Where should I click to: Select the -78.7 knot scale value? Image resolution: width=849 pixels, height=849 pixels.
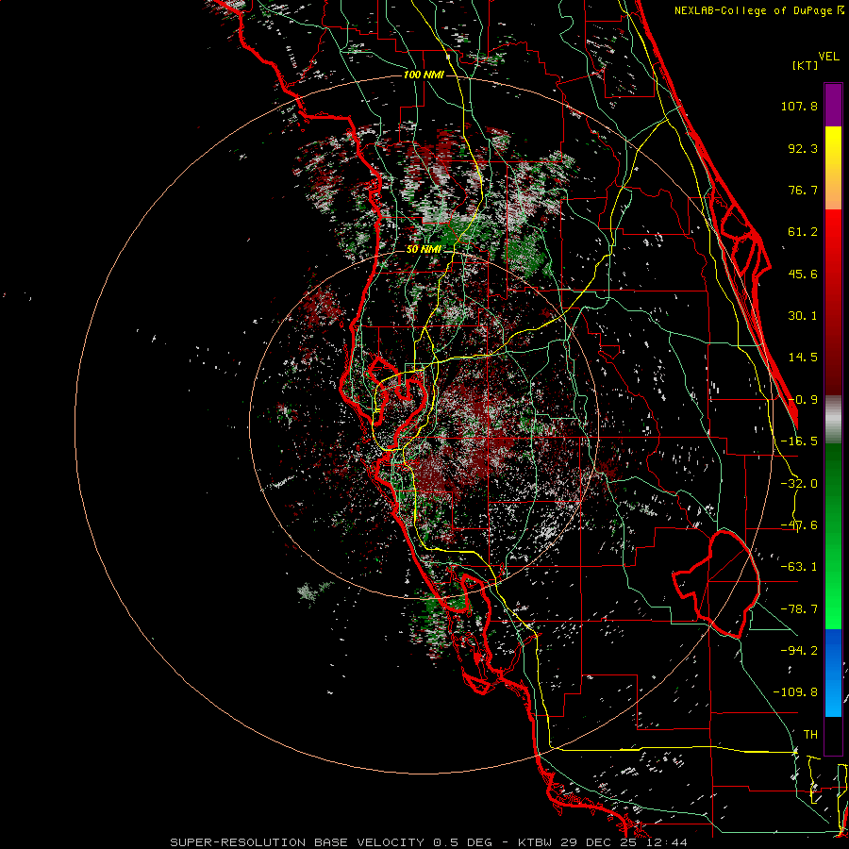coord(799,609)
